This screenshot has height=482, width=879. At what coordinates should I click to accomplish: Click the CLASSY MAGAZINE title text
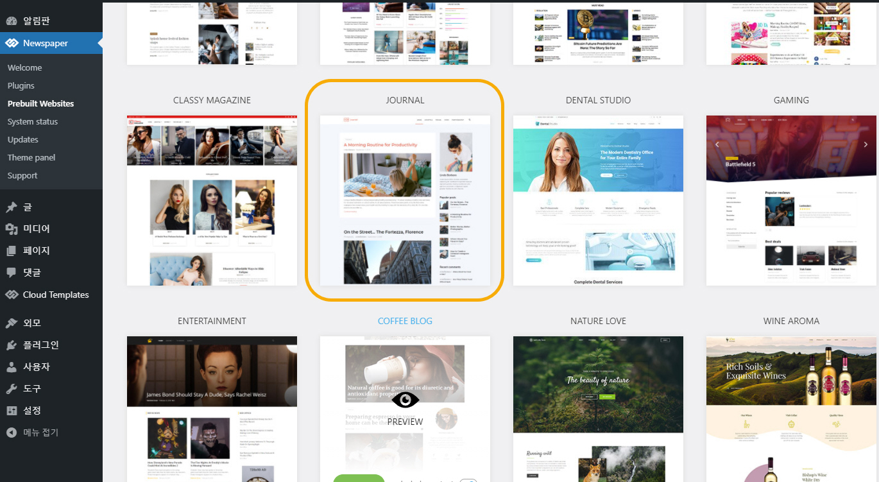coord(212,100)
